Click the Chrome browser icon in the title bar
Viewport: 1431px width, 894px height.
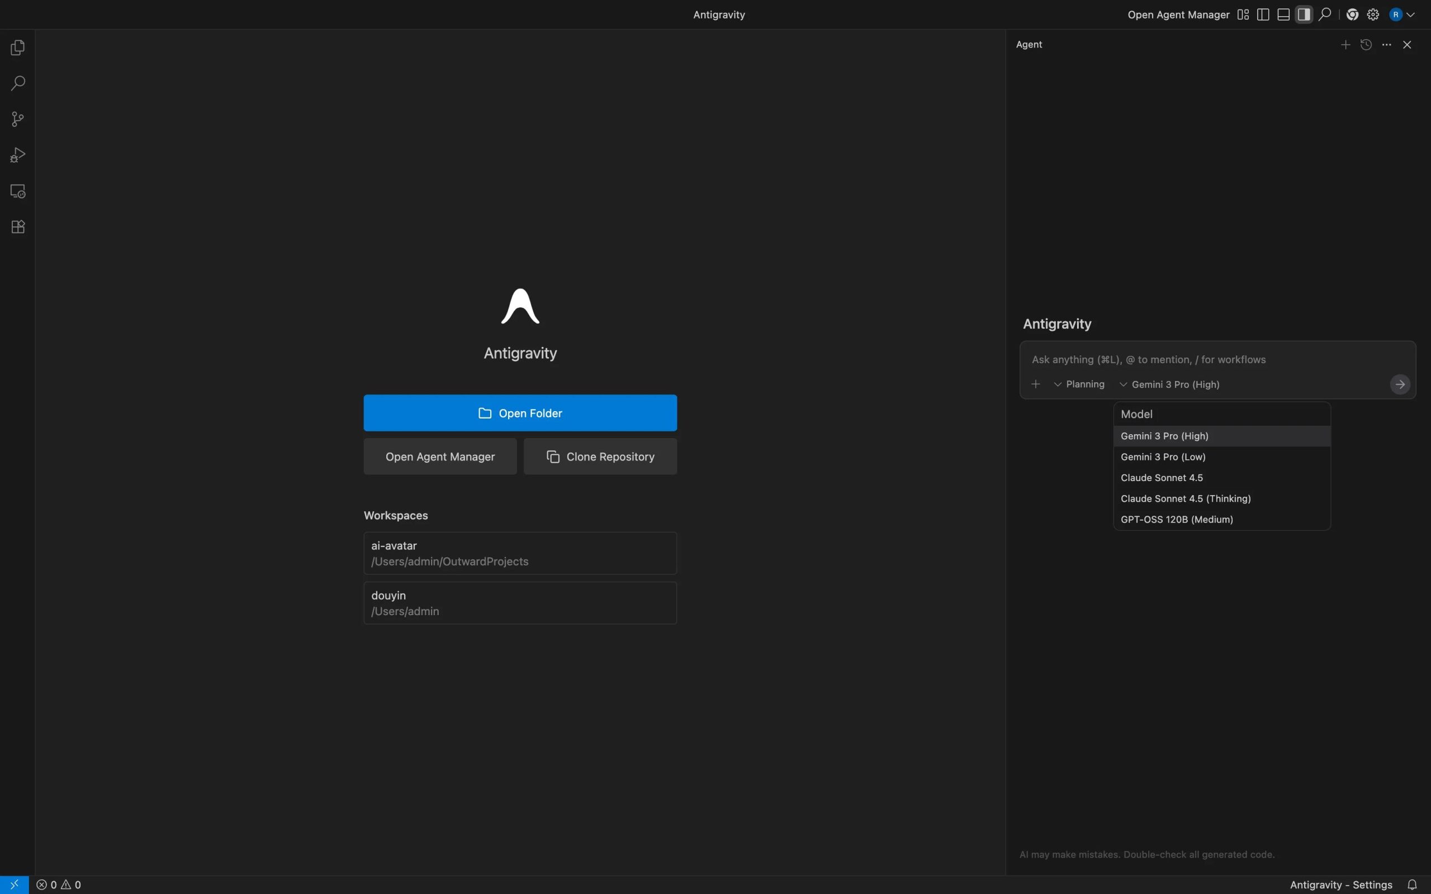[1352, 15]
